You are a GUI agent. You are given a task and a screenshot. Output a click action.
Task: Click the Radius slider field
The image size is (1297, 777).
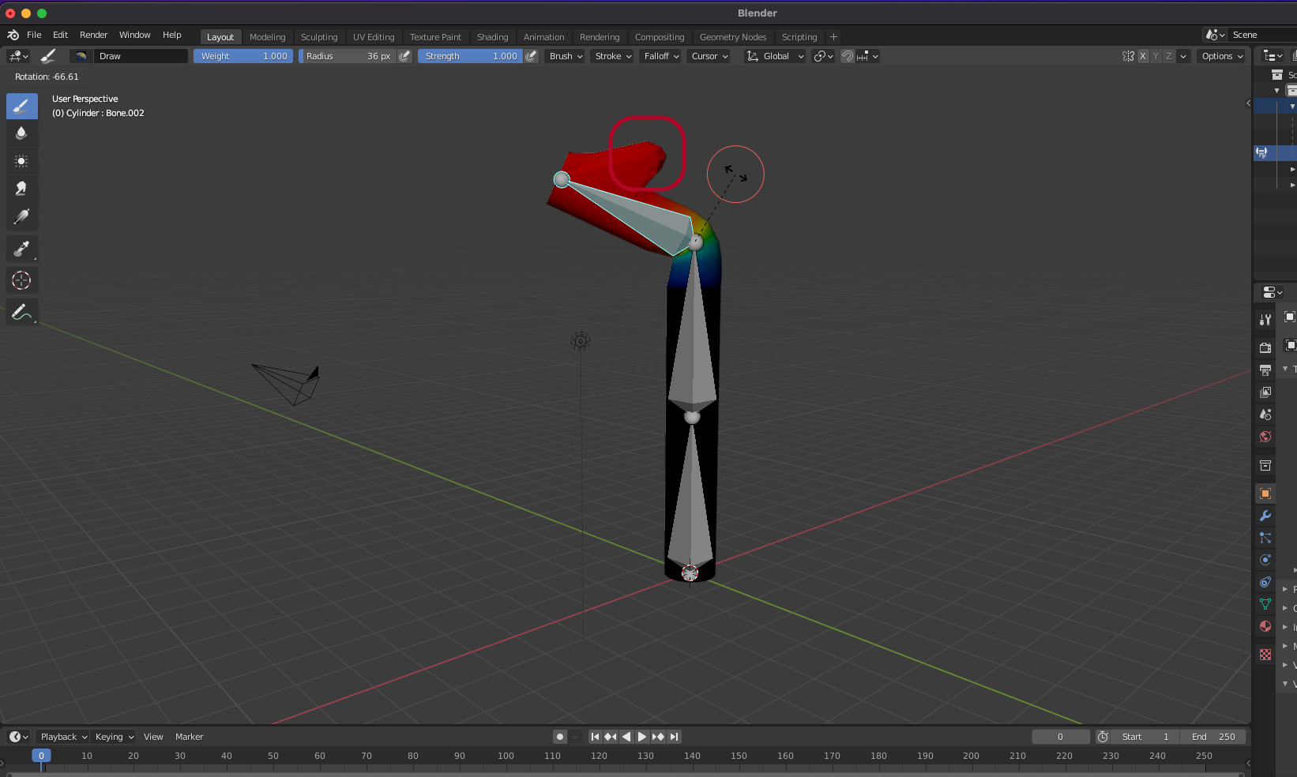click(x=347, y=56)
